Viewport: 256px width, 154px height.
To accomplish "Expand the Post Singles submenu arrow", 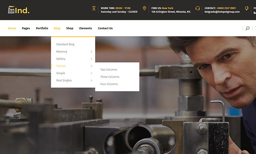I will pyautogui.click(x=91, y=81).
